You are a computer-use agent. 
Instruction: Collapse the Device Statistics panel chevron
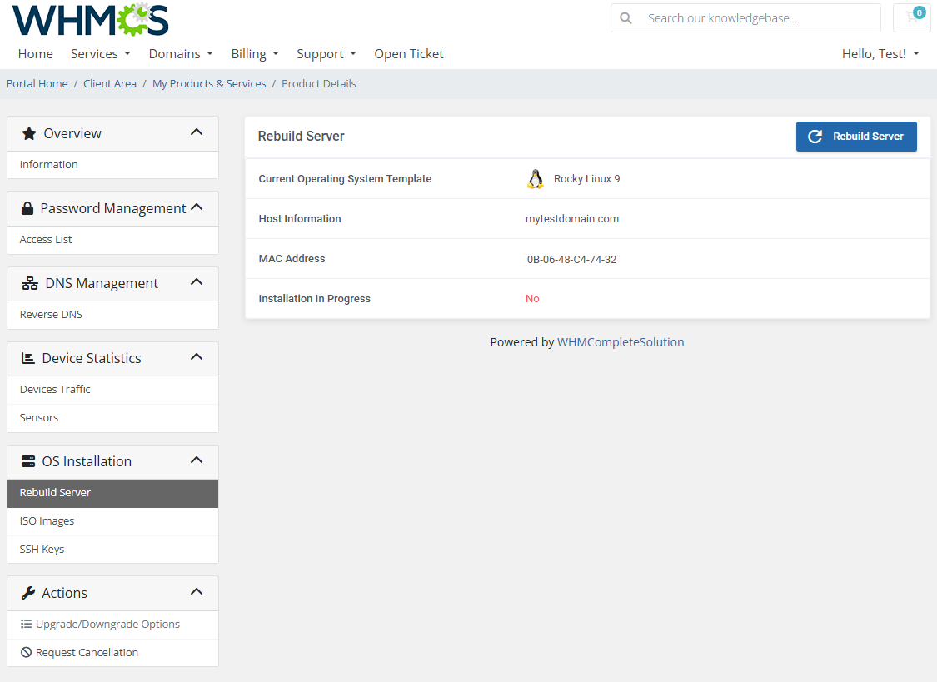pos(197,357)
